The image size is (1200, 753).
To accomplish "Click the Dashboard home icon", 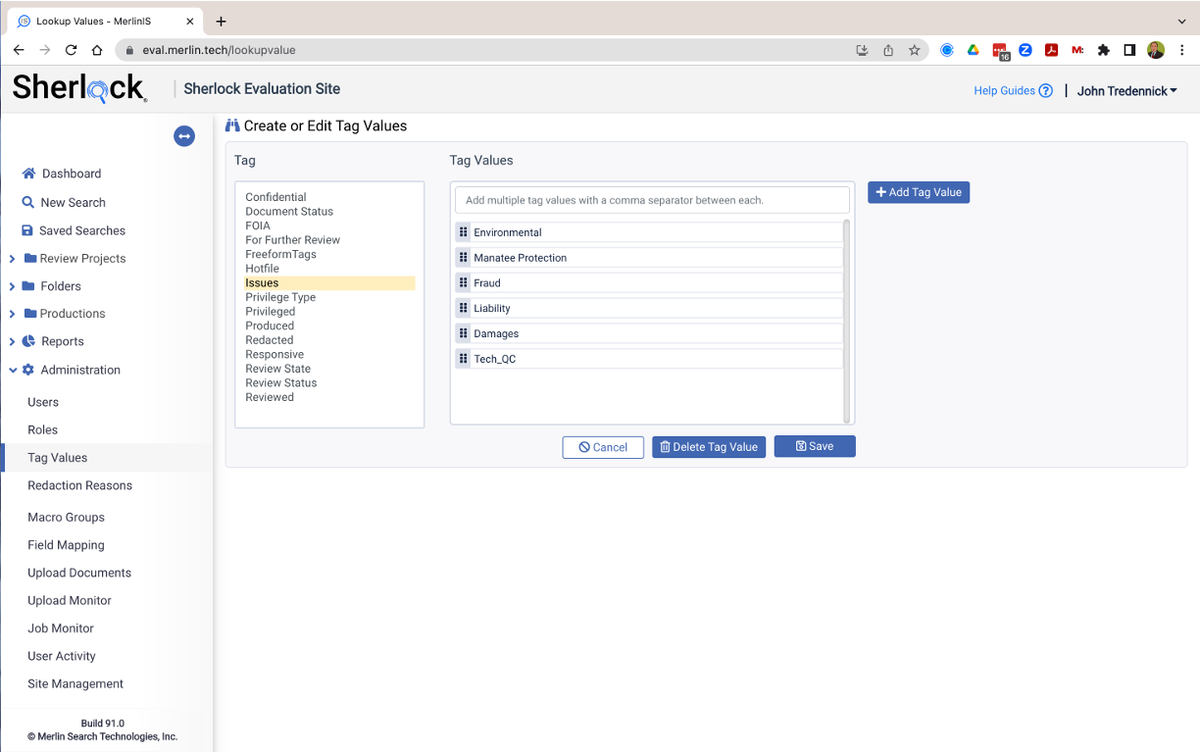I will [x=28, y=174].
